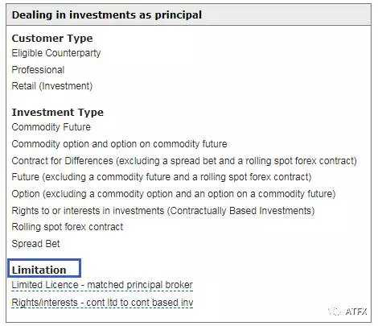Click the Professional customer type entry
The height and width of the screenshot is (326, 378).
[38, 70]
